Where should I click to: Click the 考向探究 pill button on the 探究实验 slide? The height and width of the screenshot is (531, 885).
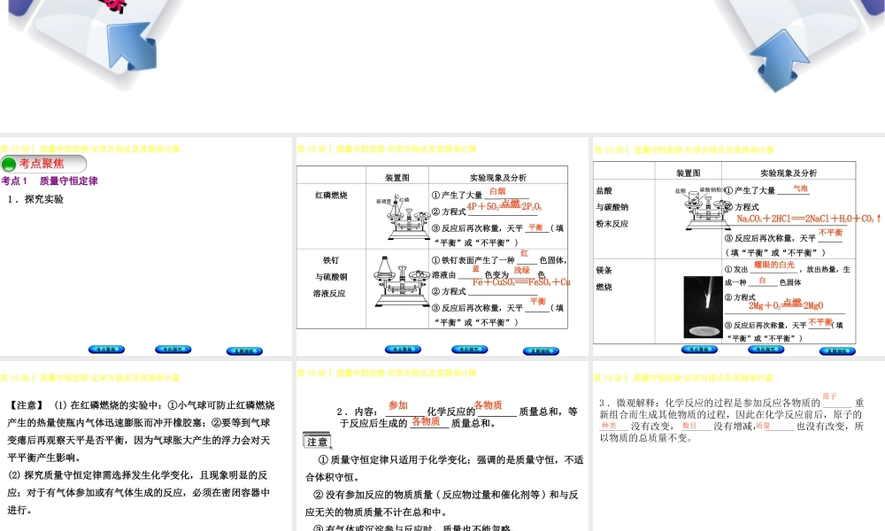coord(173,350)
